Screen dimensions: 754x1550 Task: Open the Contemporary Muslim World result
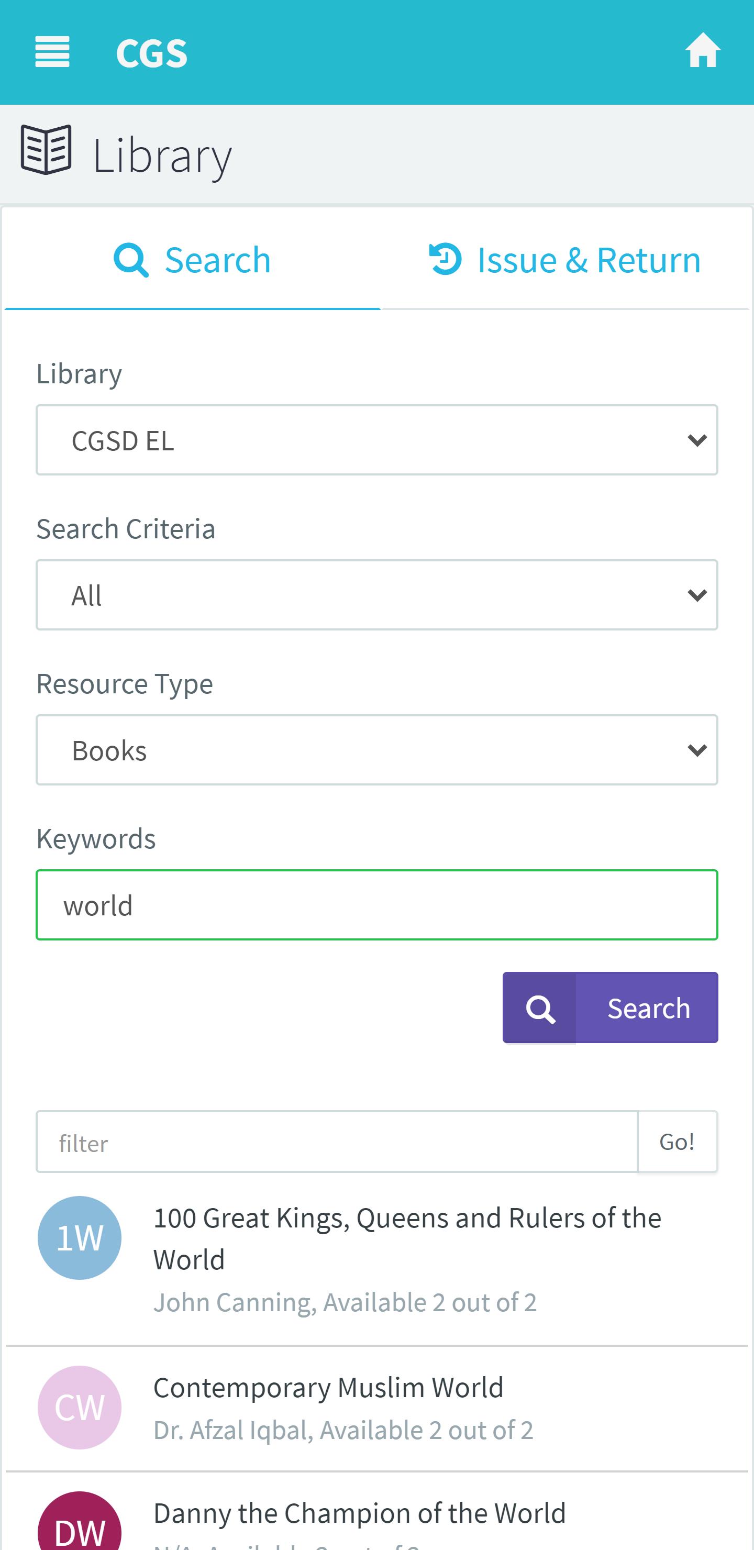tap(376, 1409)
